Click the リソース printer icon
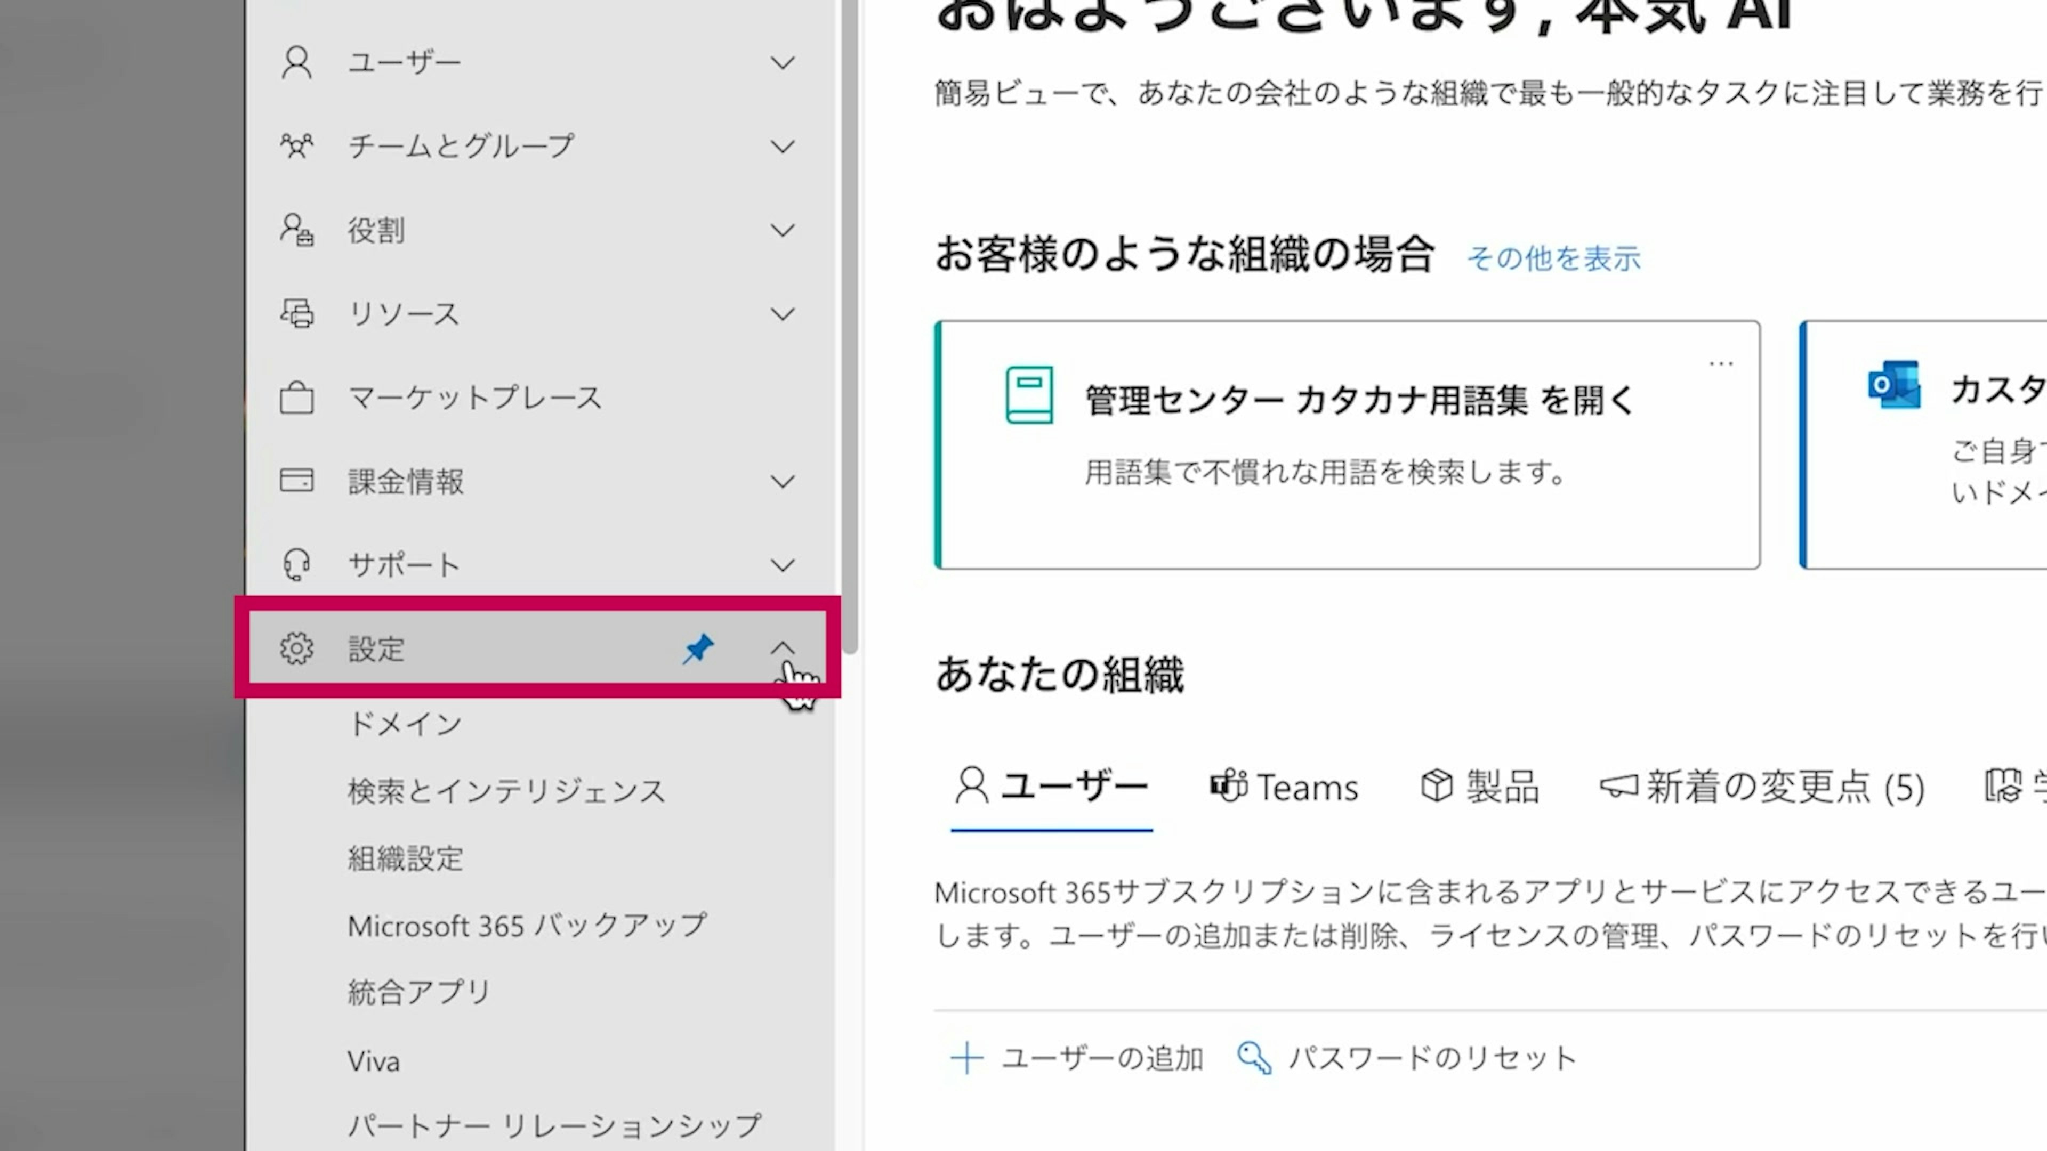Image resolution: width=2047 pixels, height=1151 pixels. tap(296, 314)
